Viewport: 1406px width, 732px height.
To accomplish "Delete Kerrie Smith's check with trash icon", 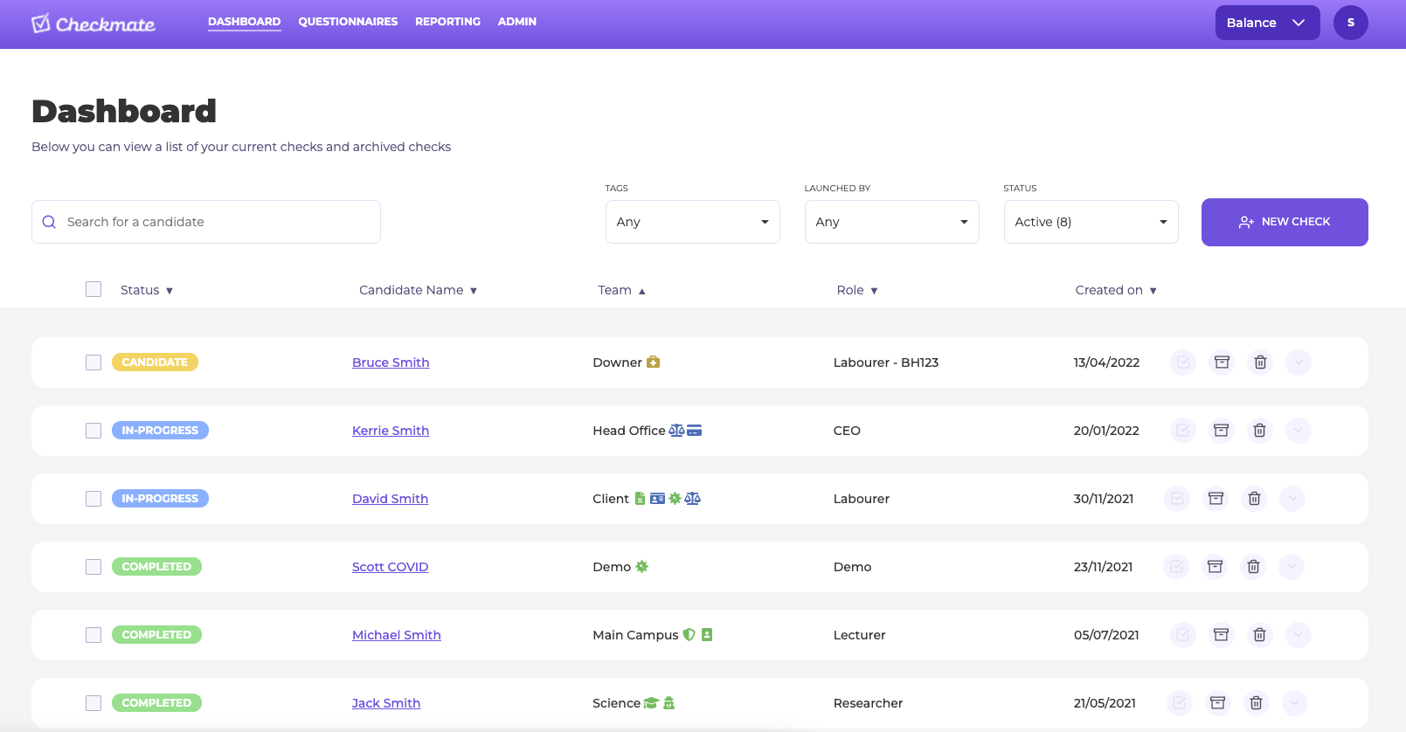I will tap(1259, 431).
